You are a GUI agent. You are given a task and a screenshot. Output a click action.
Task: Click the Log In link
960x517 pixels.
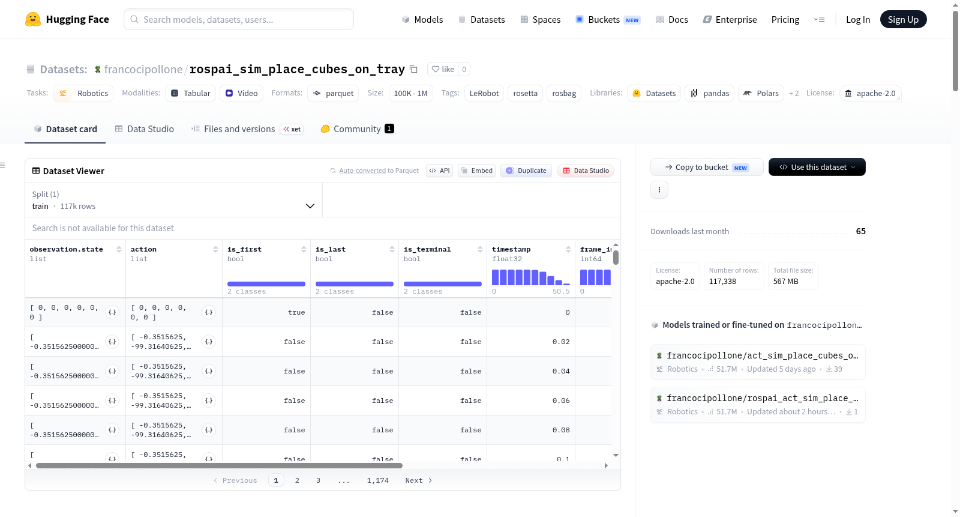click(x=858, y=20)
